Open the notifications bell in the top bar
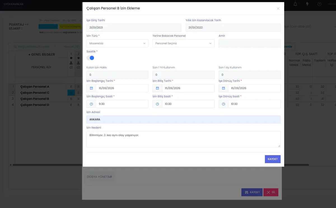This screenshot has width=336, height=208. [x=295, y=4]
